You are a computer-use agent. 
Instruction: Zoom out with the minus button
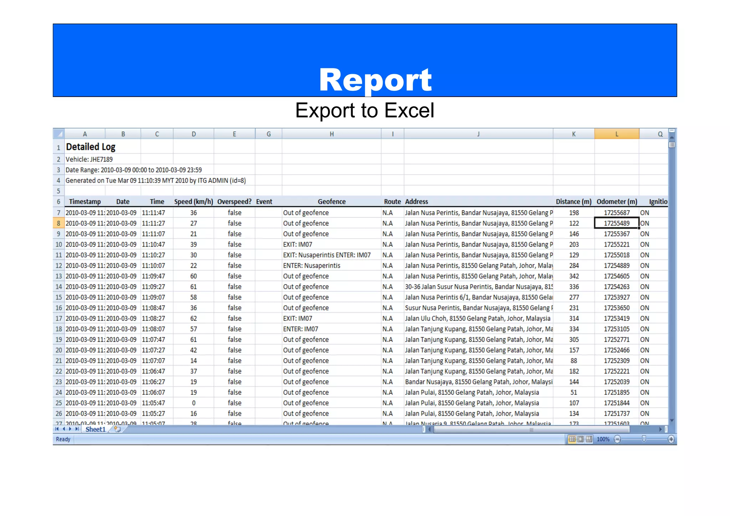617,439
